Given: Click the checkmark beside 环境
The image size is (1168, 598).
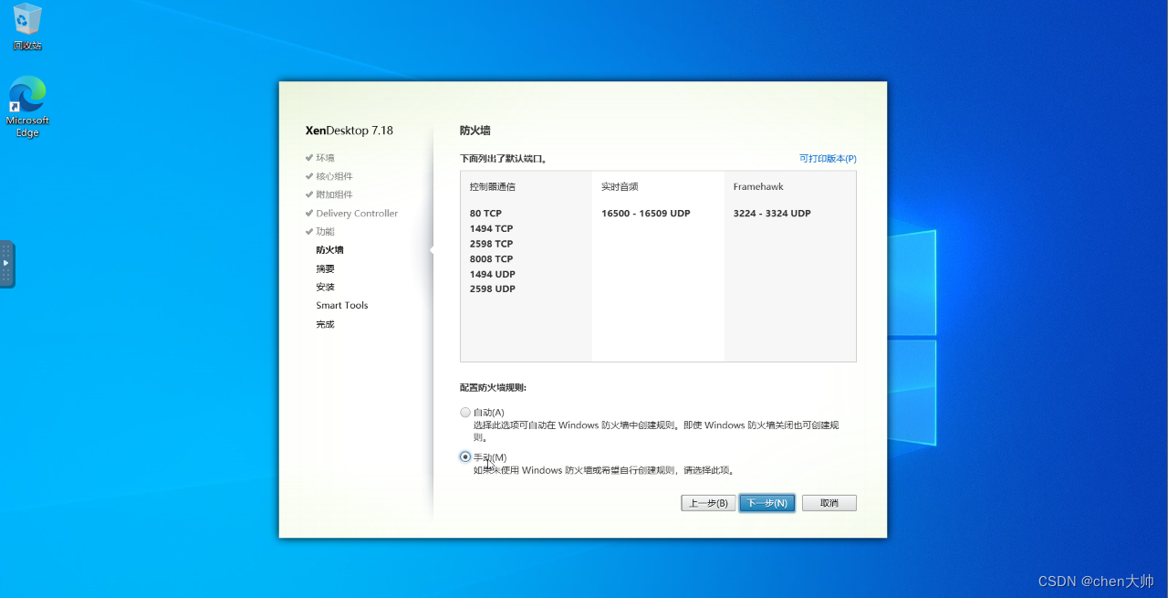Looking at the screenshot, I should [x=309, y=158].
